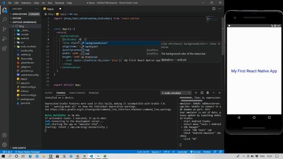Open the Manage gear icon
283x159 pixels.
pyautogui.click(x=4, y=144)
